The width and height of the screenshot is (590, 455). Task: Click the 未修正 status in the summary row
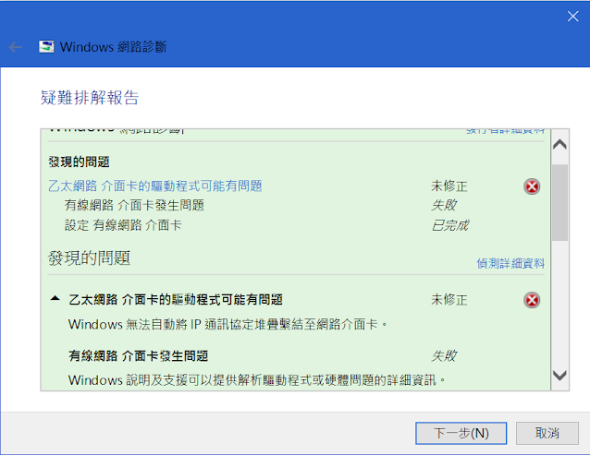pyautogui.click(x=449, y=186)
